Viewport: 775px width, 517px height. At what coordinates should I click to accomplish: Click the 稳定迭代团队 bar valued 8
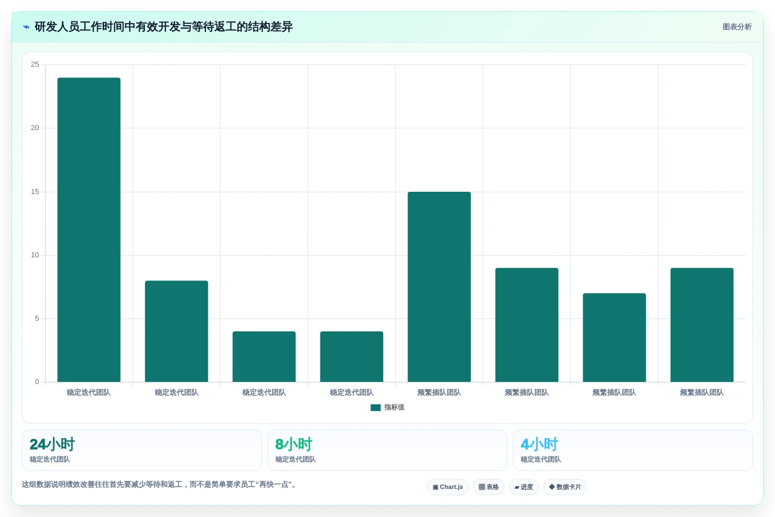(176, 331)
